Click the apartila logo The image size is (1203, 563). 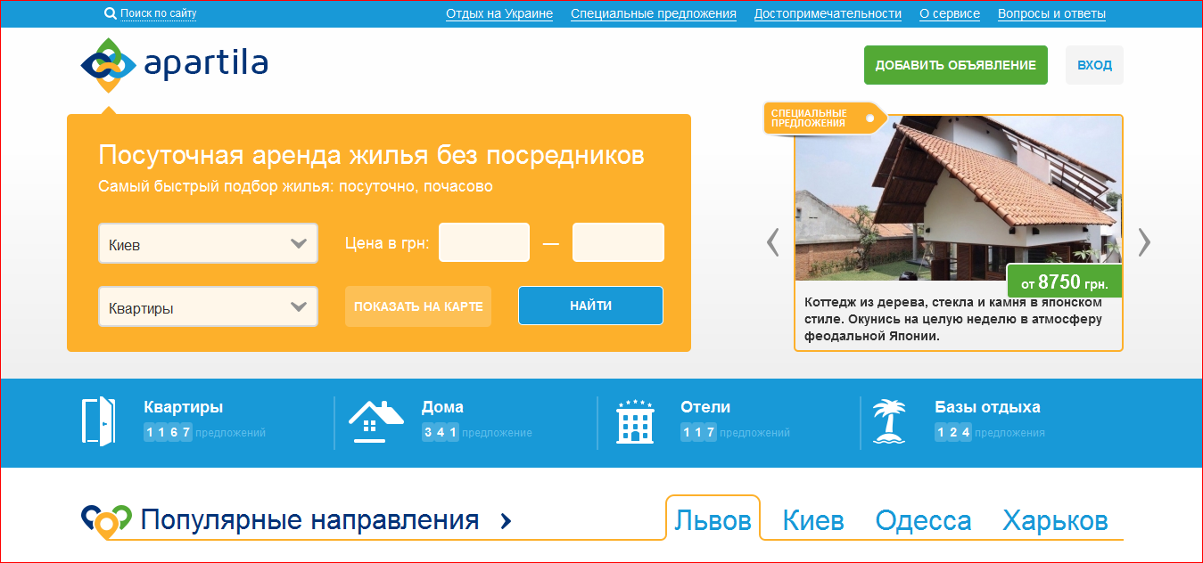(174, 64)
